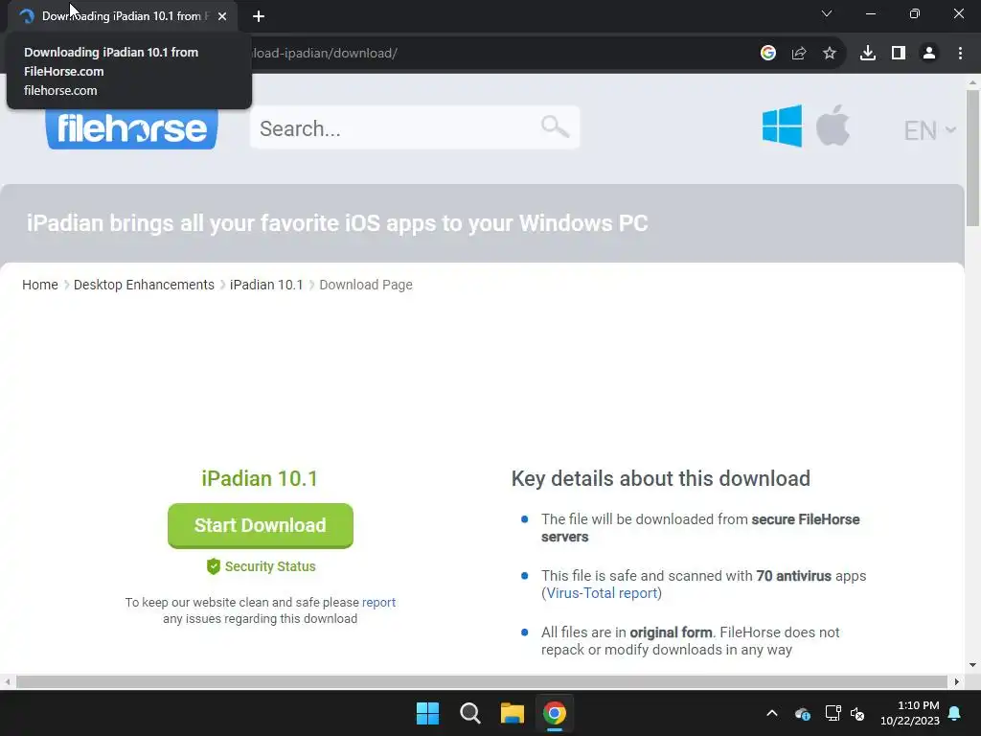The image size is (981, 736).
Task: Open Desktop Enhancements breadcrumb
Action: coord(144,285)
